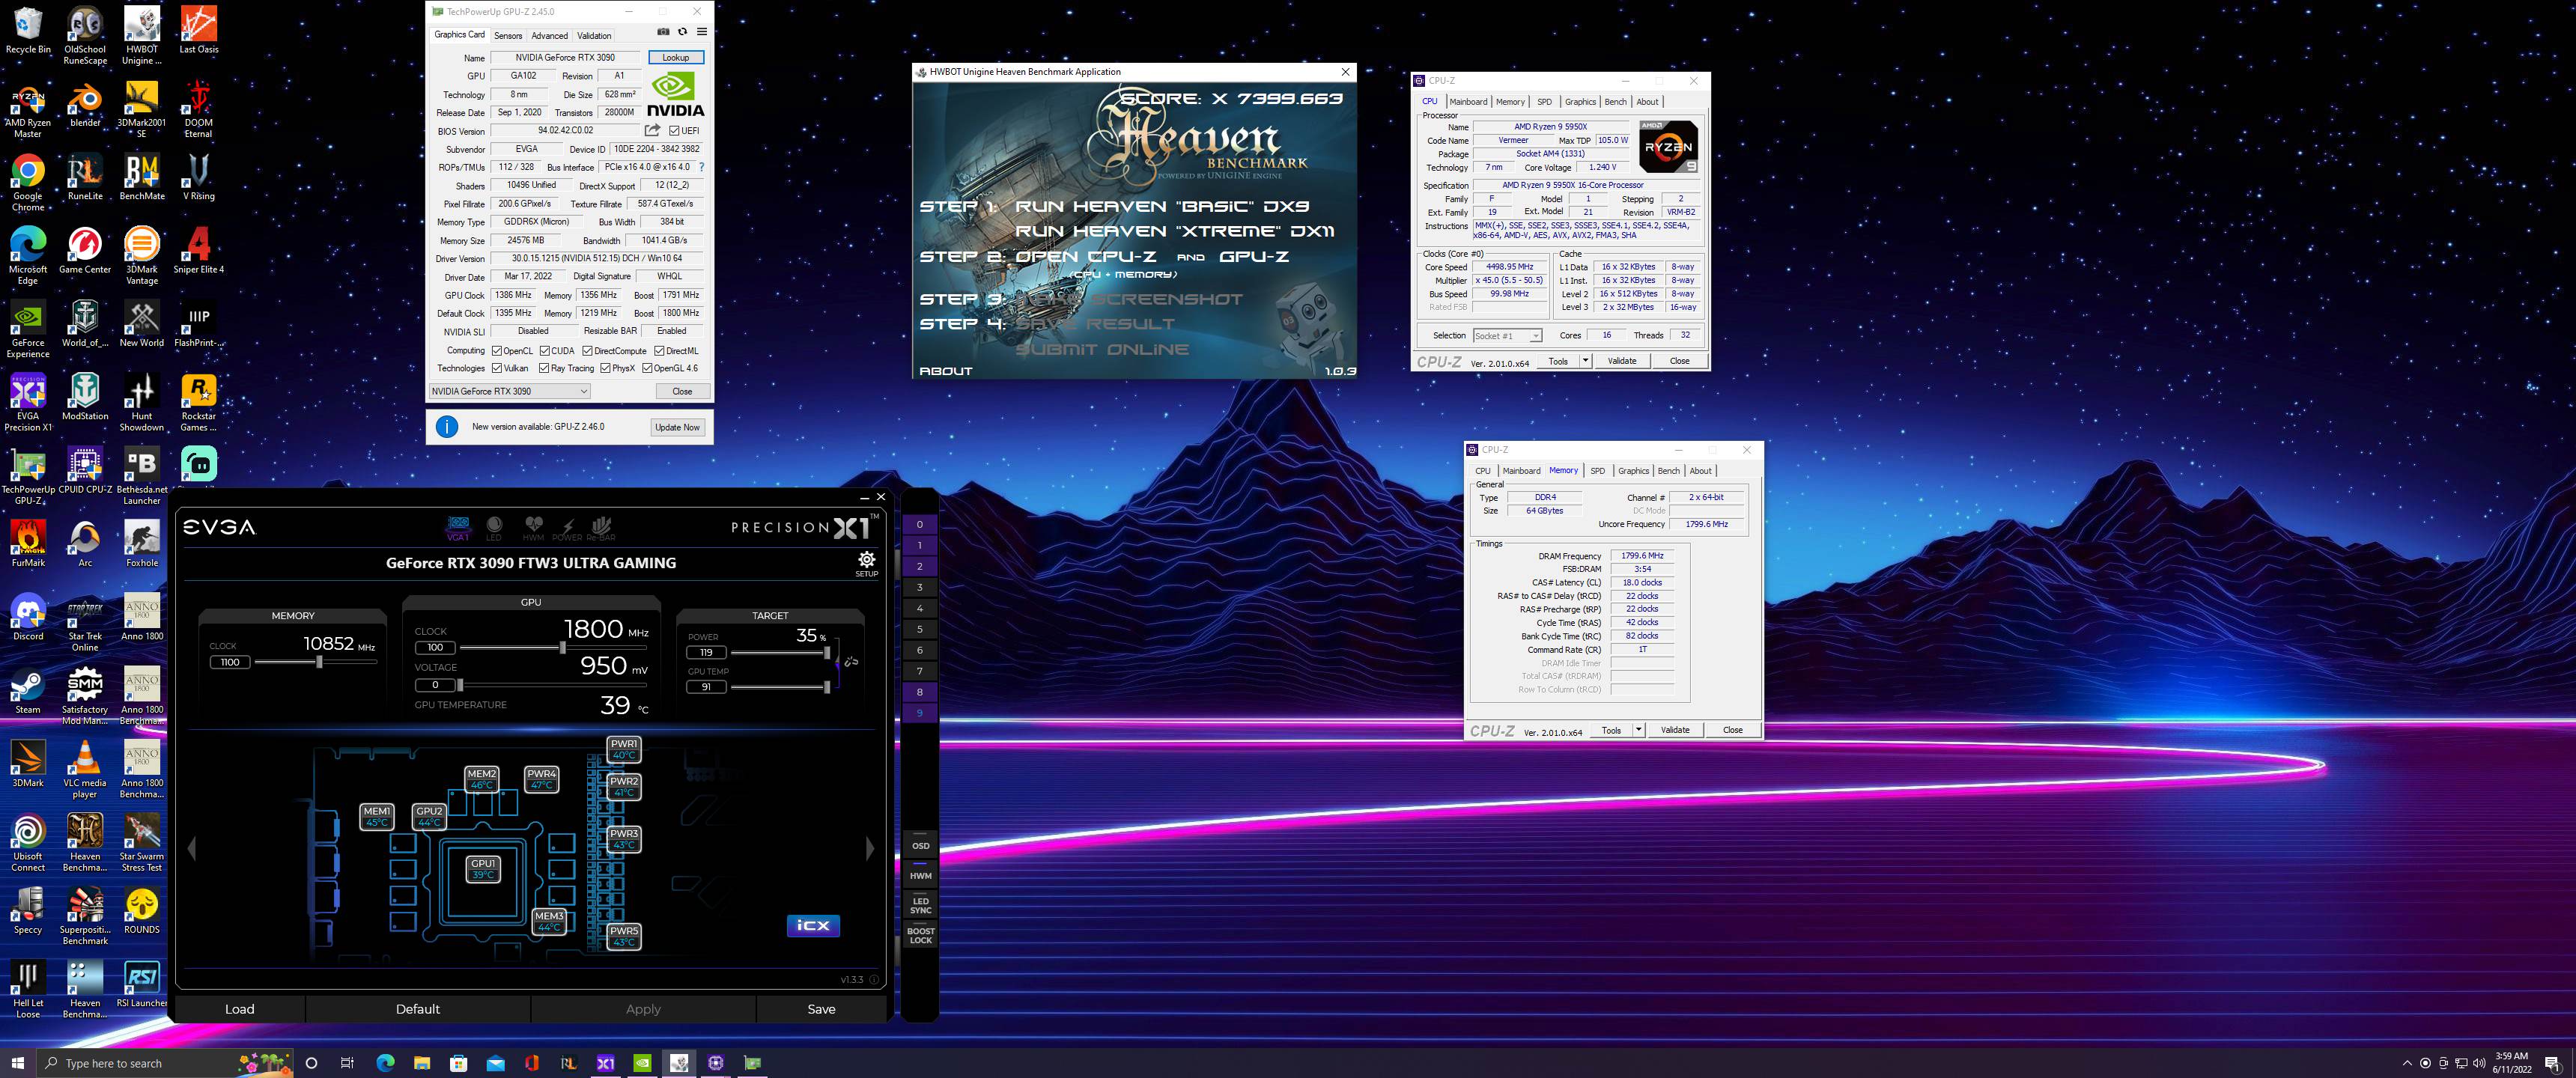Screen dimensions: 2576x1078
Task: Toggle DirectCompute checkbox in GPU-Z
Action: (588, 351)
